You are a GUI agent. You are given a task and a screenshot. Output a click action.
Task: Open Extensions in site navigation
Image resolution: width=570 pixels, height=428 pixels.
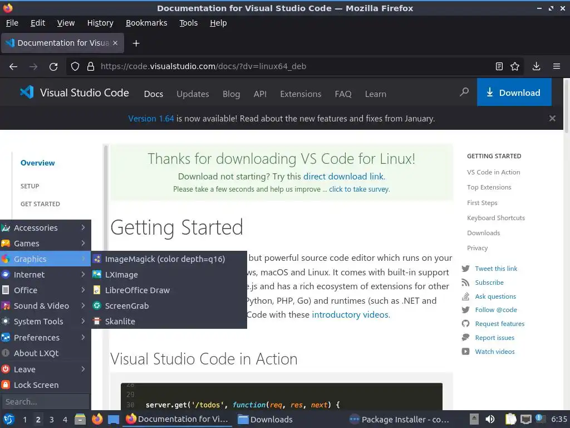(x=301, y=94)
